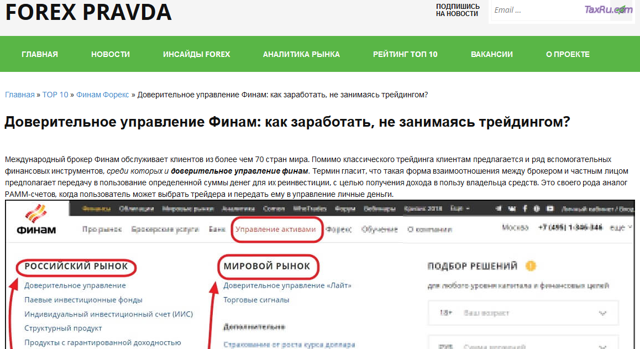Open the АНАЛИТИКА РЫНКА menu
Viewport: 640px width, 349px height.
coord(301,54)
